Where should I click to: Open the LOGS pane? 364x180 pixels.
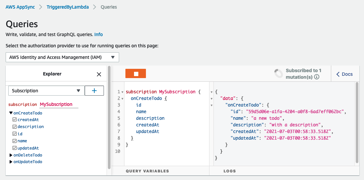coord(230,171)
